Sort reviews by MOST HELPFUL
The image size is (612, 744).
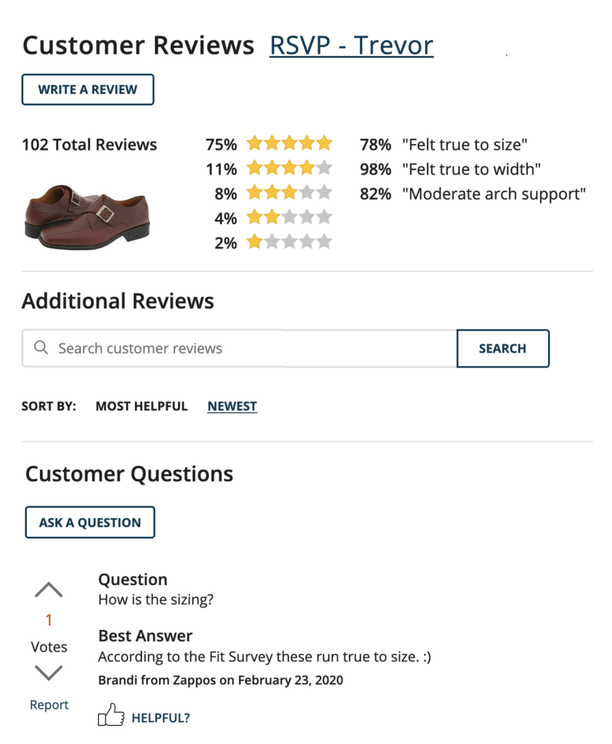tap(141, 406)
